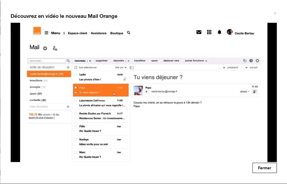Tick the checkbox for Lydia's email
Screen dimensions: 287x184
pyautogui.click(x=76, y=75)
